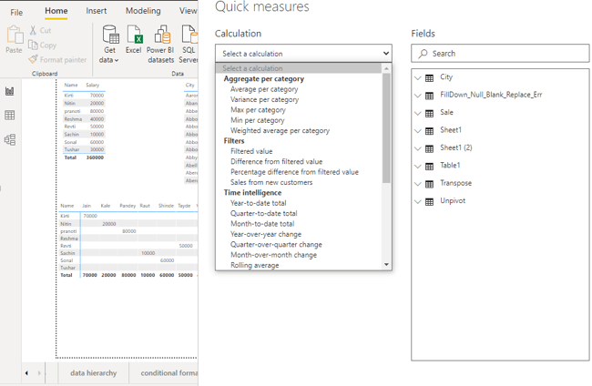
Task: Choose Sales from new customers
Action: [271, 182]
